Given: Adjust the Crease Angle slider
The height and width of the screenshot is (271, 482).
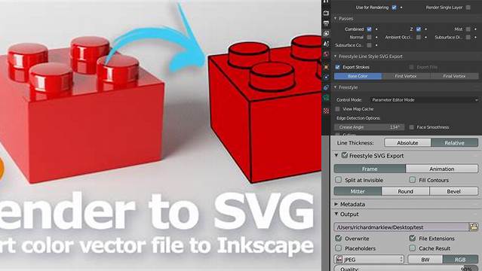Looking at the screenshot, I should click(369, 127).
